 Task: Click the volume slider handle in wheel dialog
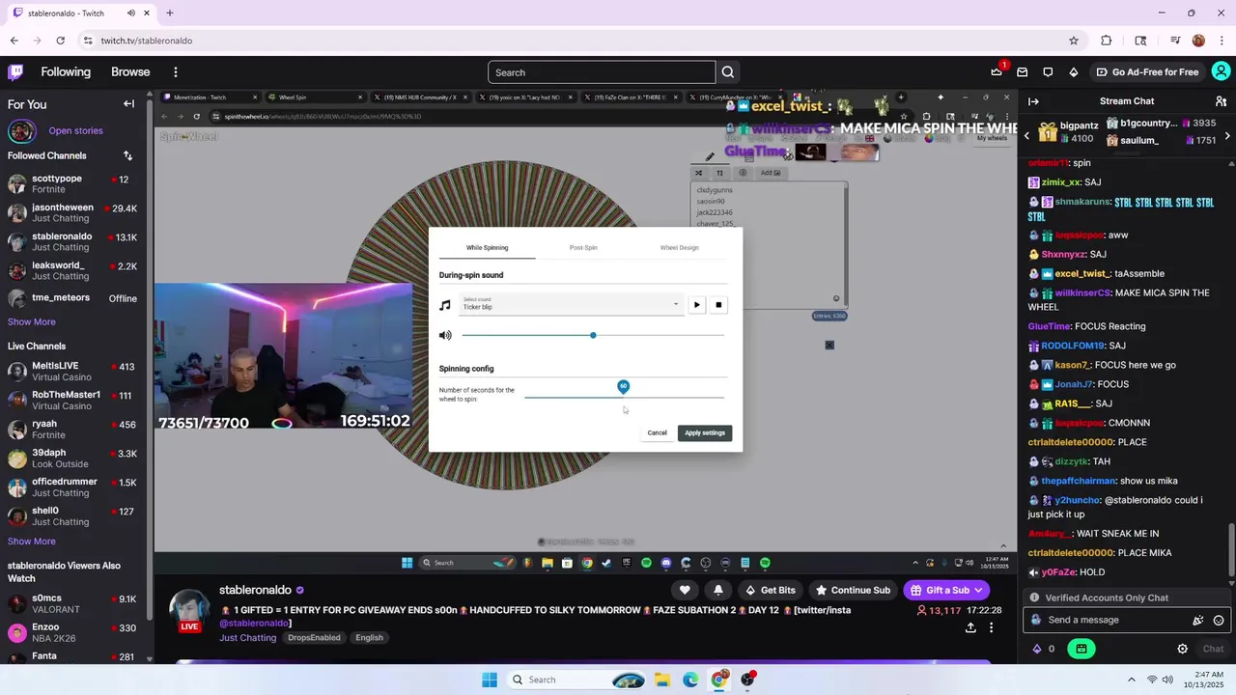tap(593, 335)
